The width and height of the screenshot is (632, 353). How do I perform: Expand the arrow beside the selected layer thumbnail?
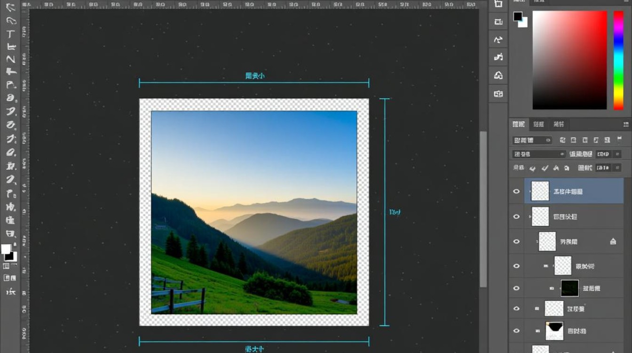coord(529,192)
